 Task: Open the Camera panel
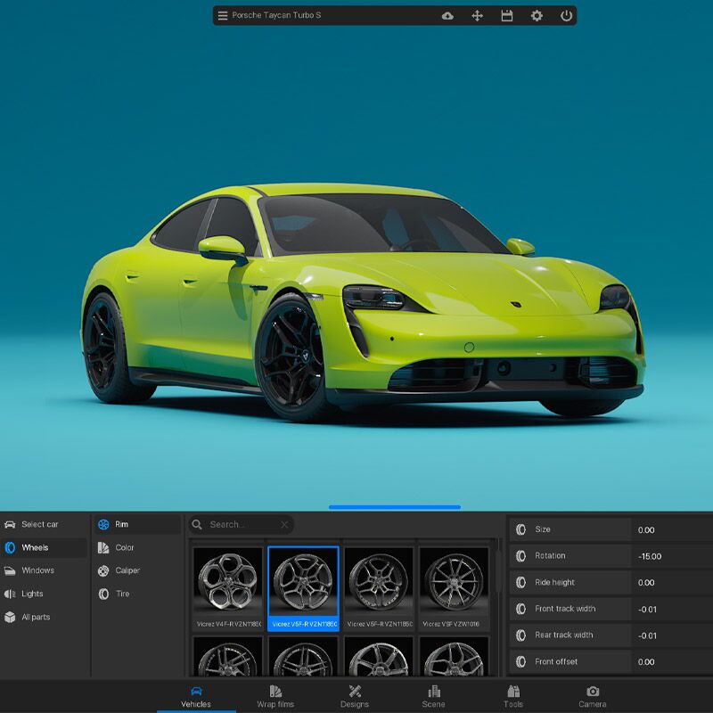coord(594,697)
